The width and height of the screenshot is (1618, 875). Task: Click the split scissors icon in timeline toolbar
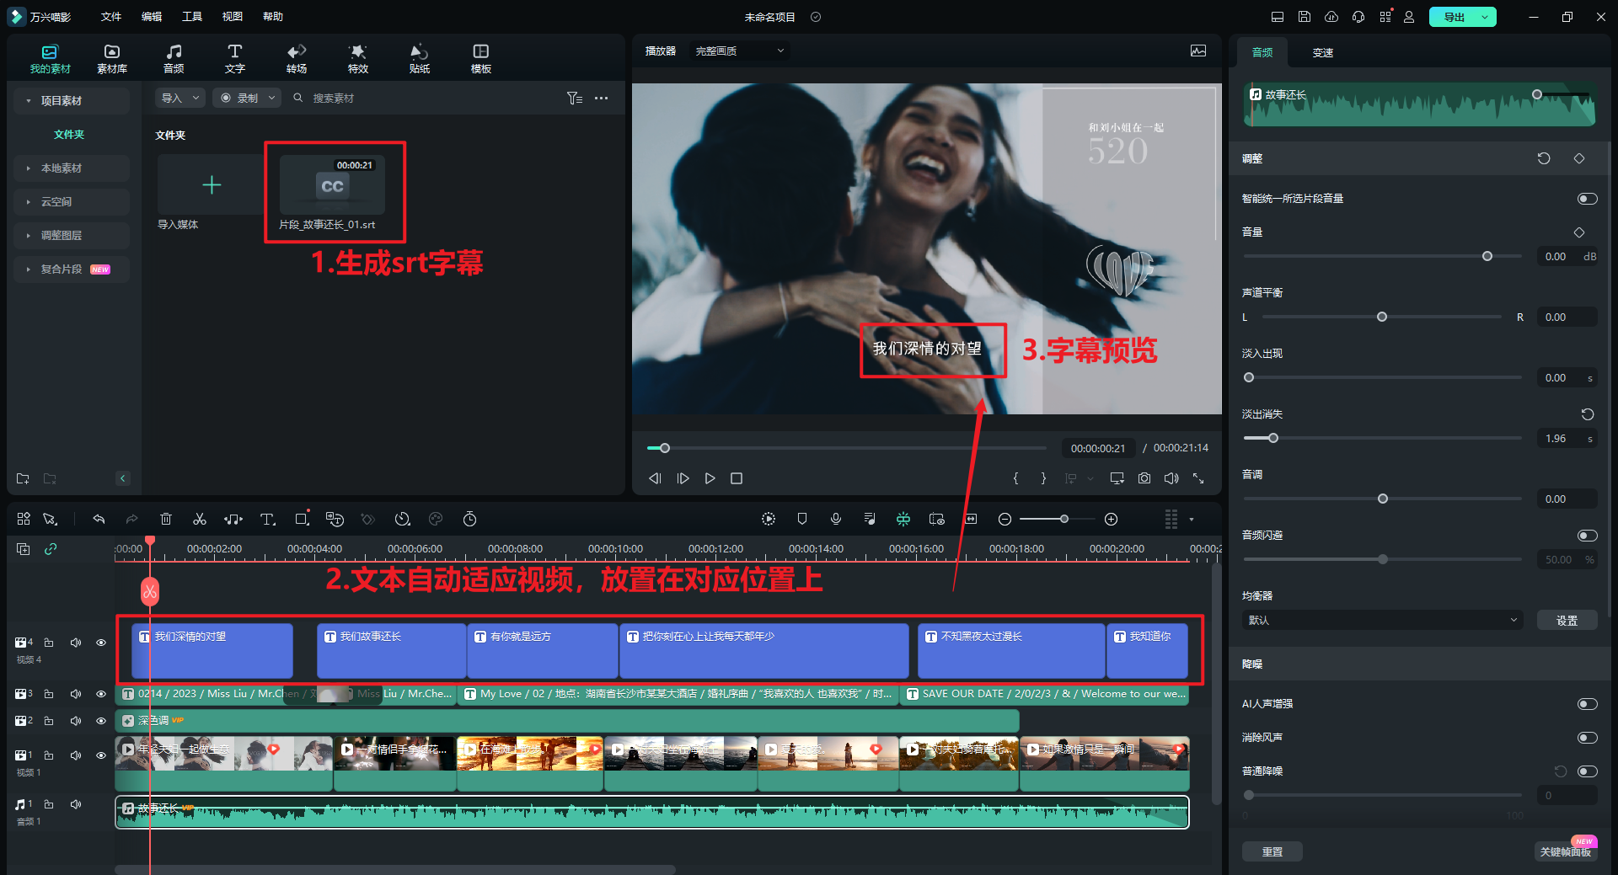200,520
